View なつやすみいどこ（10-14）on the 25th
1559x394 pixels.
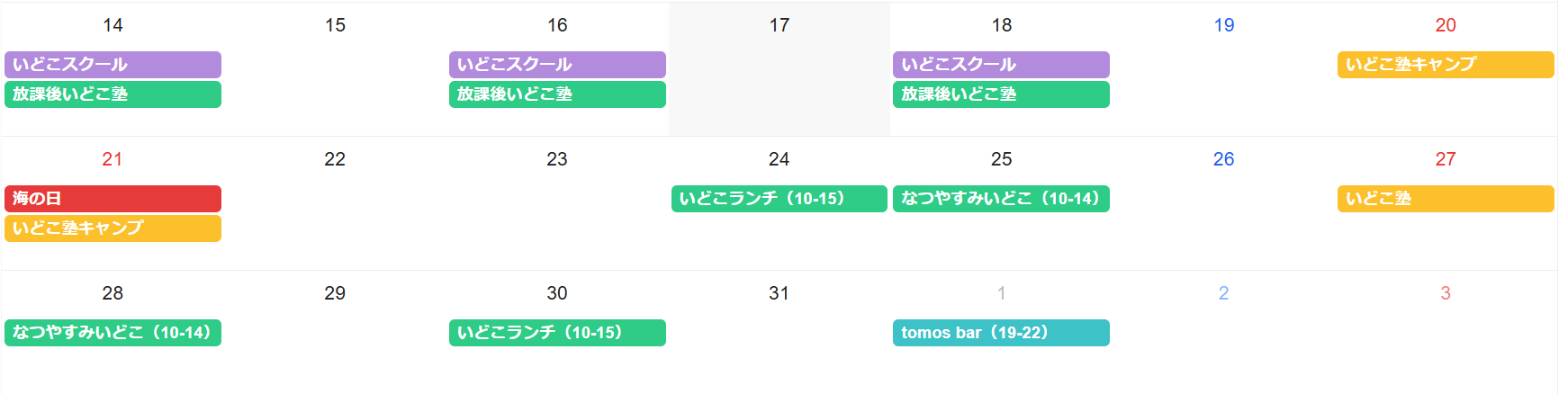point(1001,199)
